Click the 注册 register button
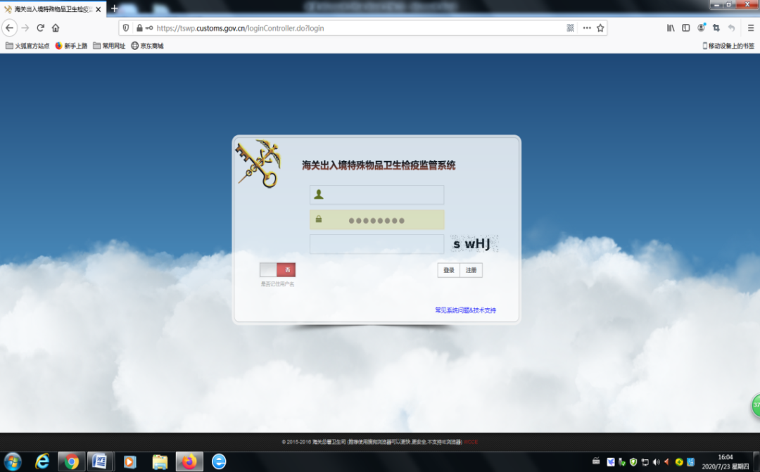The height and width of the screenshot is (472, 760). click(x=471, y=270)
